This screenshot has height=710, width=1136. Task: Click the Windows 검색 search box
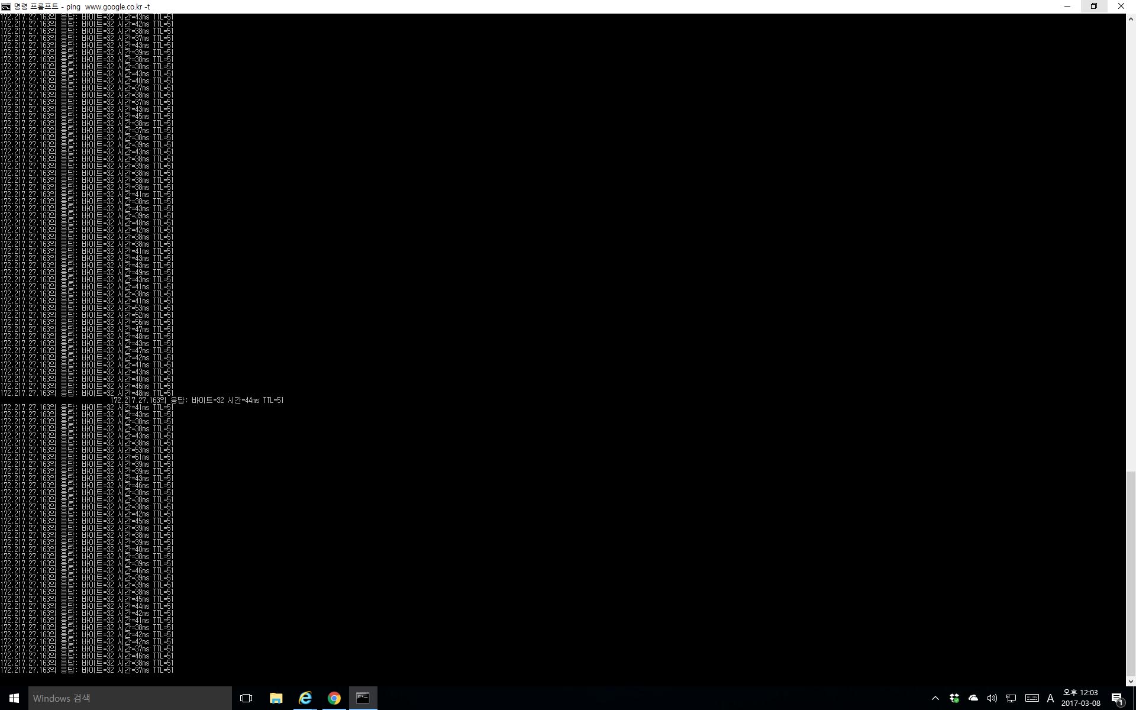point(130,698)
